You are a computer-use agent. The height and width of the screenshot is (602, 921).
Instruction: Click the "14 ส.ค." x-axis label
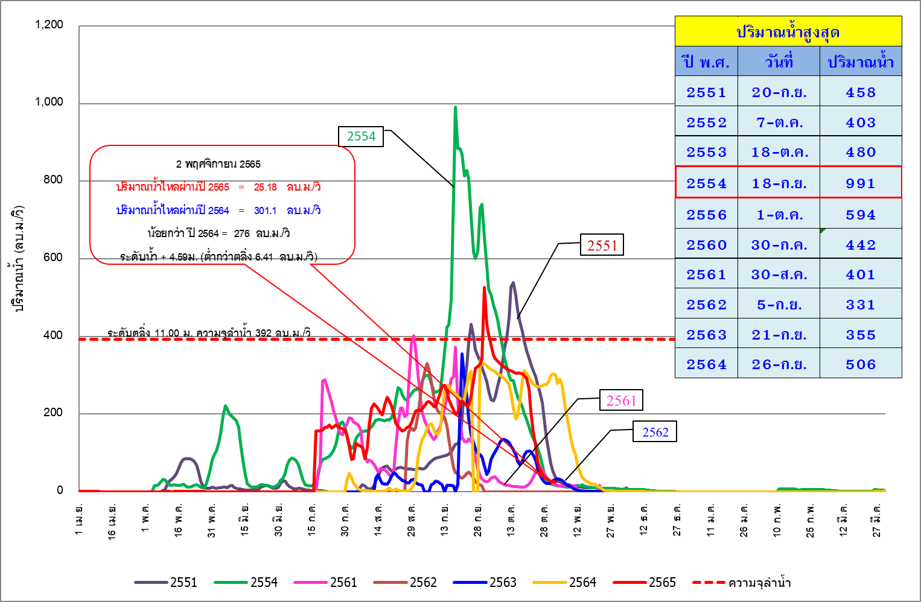point(378,521)
